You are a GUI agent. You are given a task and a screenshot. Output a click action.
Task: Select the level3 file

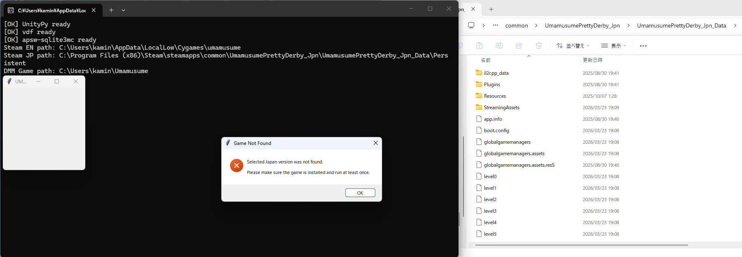[490, 211]
